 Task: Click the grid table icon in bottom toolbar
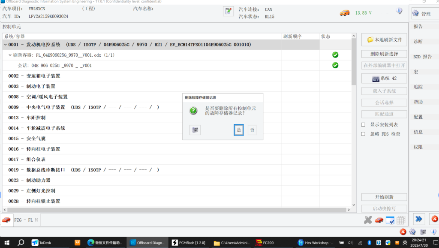401,220
